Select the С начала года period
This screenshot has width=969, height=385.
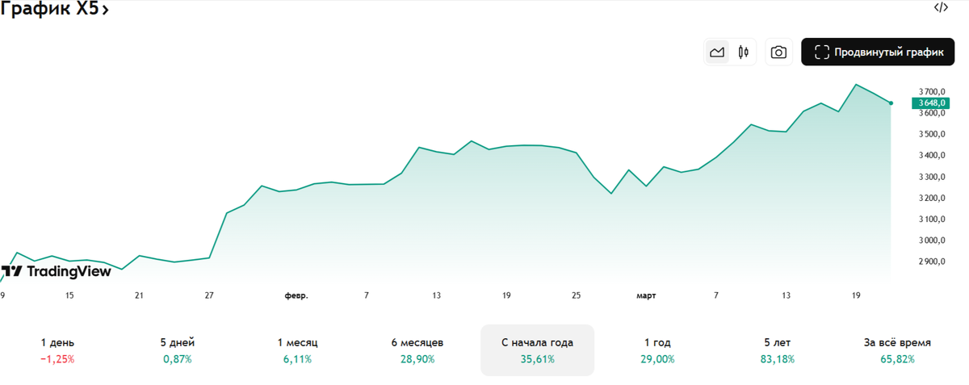tap(537, 350)
